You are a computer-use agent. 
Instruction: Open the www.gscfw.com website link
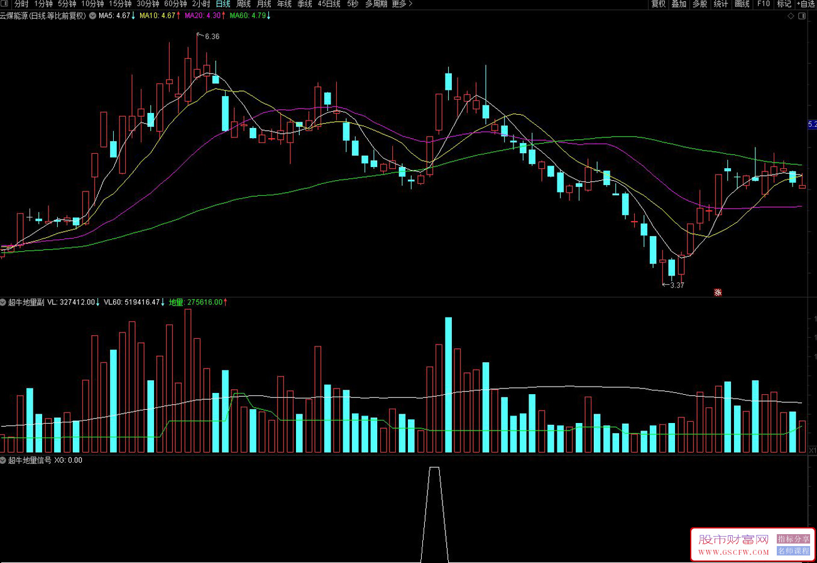coord(733,552)
